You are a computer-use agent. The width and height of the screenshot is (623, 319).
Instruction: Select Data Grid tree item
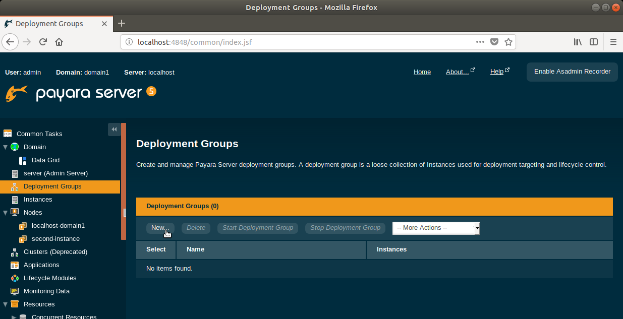click(x=45, y=160)
